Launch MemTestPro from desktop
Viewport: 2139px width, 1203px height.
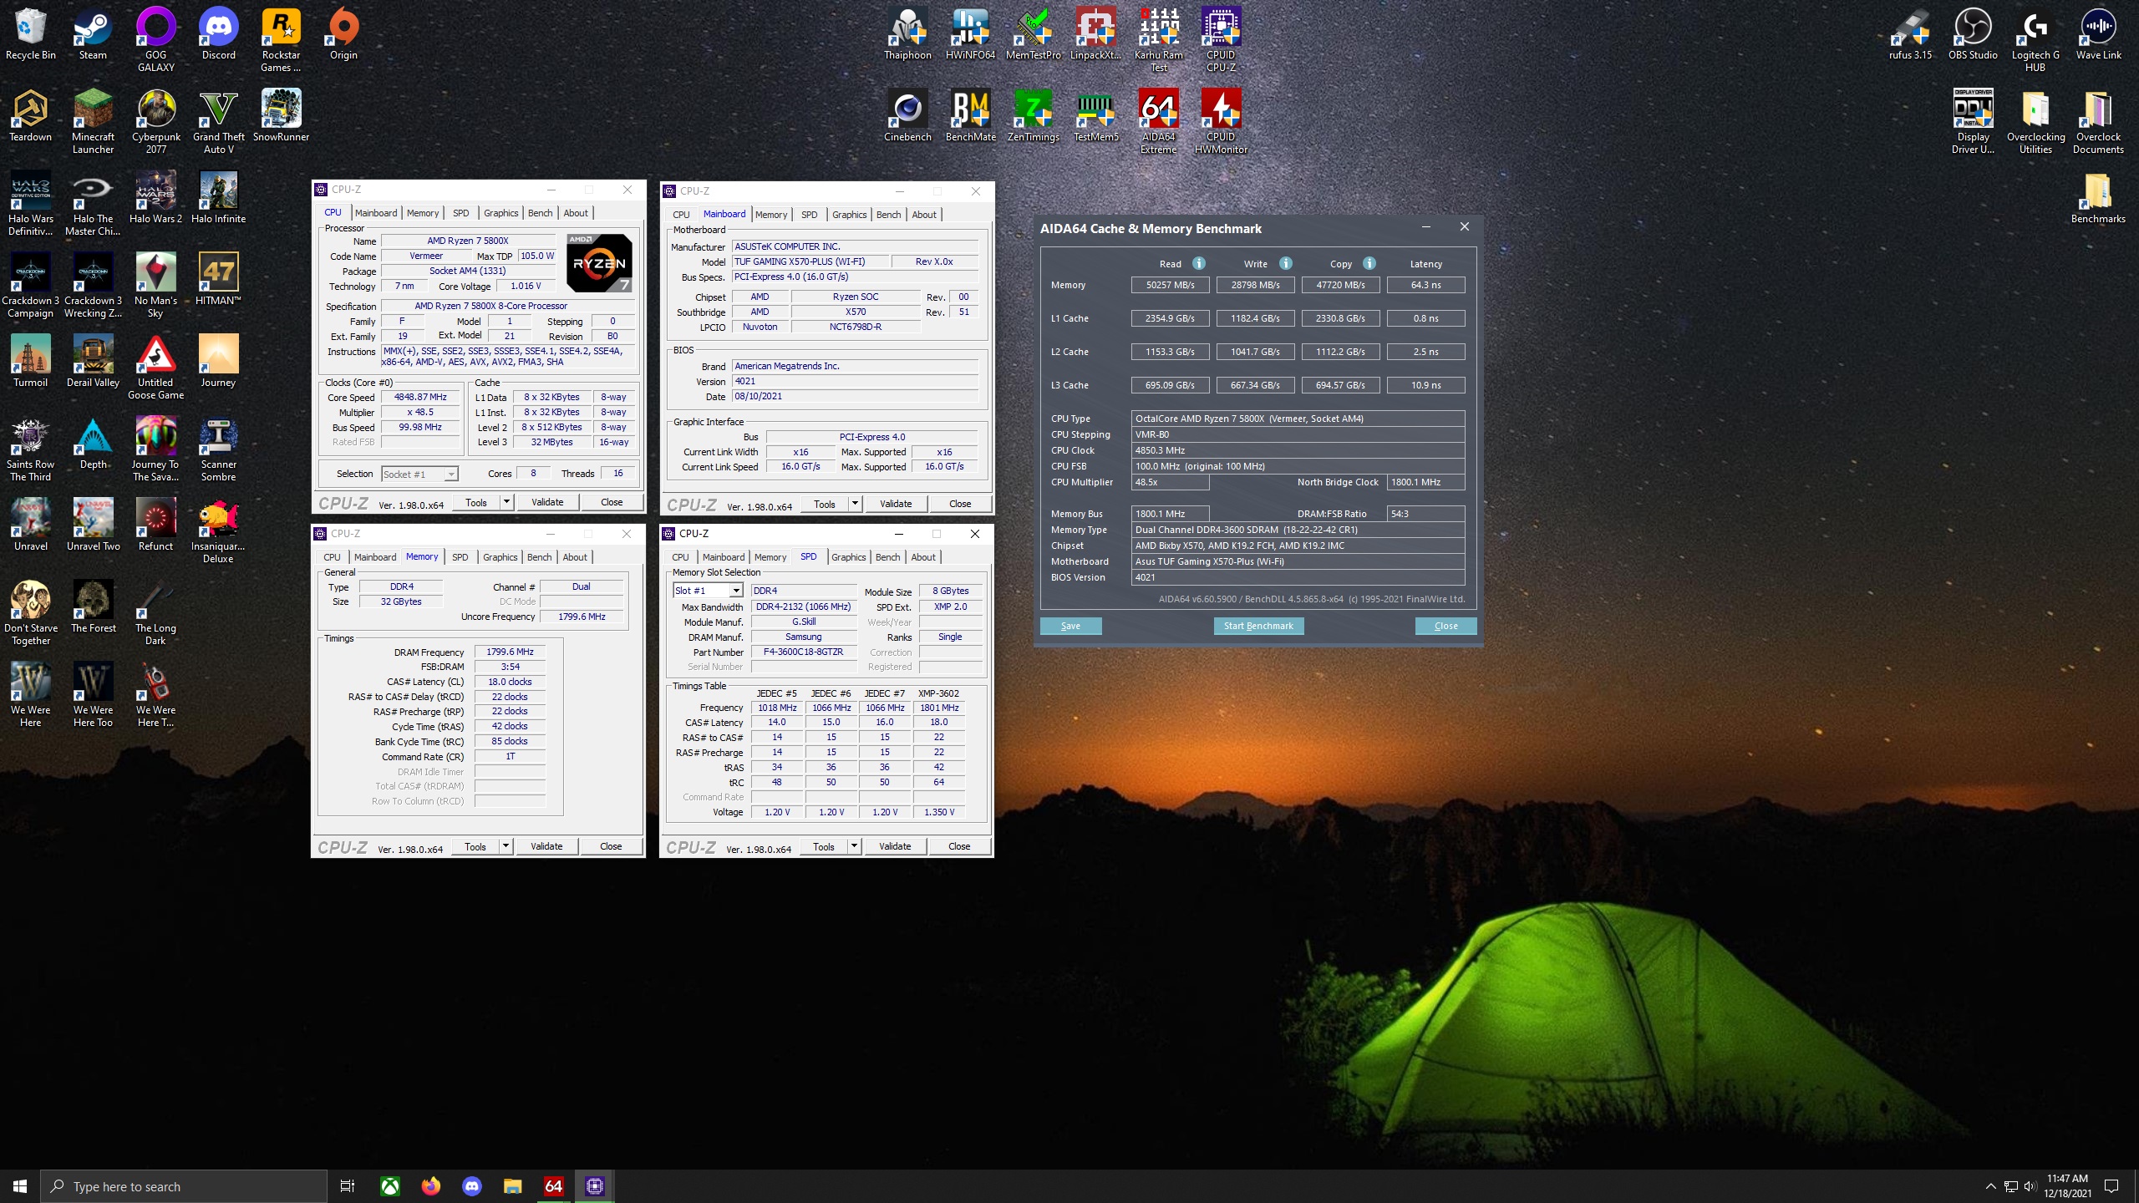tap(1033, 34)
